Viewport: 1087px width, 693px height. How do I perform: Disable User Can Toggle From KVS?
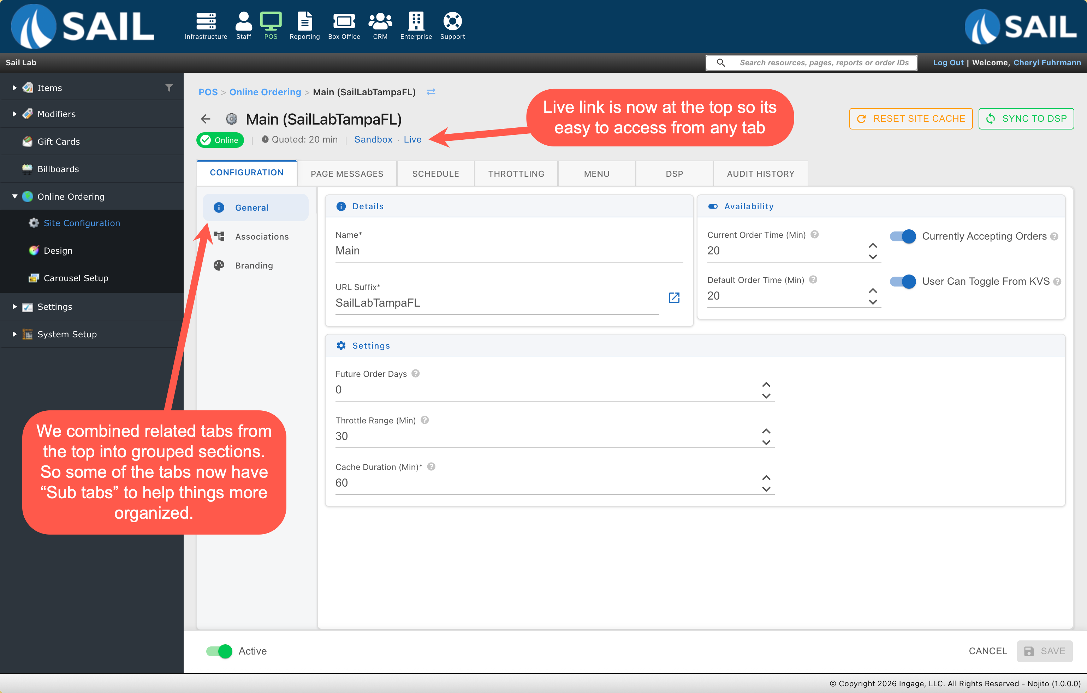pos(903,281)
